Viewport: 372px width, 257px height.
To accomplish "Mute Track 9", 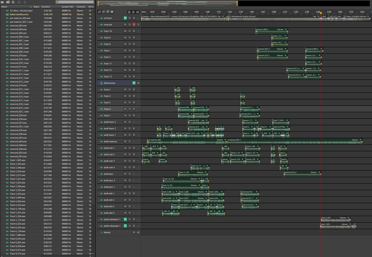I will [x=125, y=38].
